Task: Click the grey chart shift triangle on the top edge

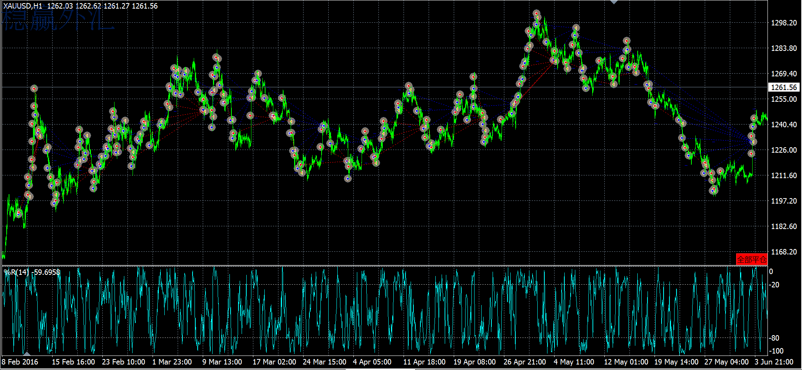Action: tap(614, 2)
